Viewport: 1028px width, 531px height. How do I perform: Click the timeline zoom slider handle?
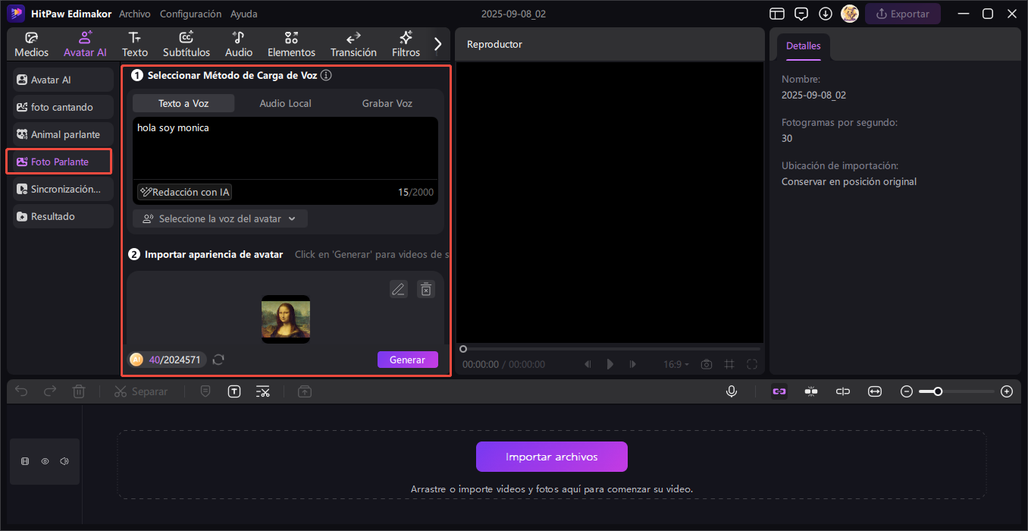[938, 391]
